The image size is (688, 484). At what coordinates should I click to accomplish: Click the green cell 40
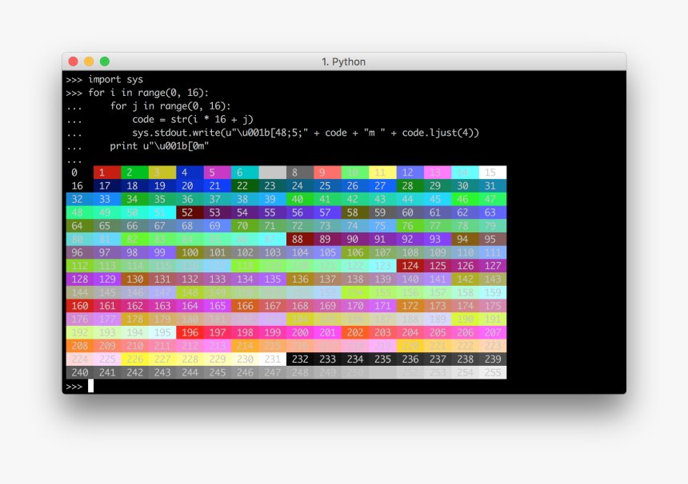[x=300, y=200]
